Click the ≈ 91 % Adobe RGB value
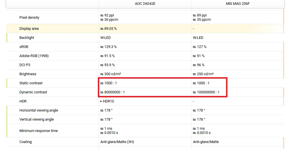 [199, 56]
